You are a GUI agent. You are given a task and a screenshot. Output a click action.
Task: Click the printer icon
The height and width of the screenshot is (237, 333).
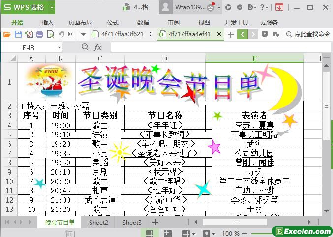[39, 34]
